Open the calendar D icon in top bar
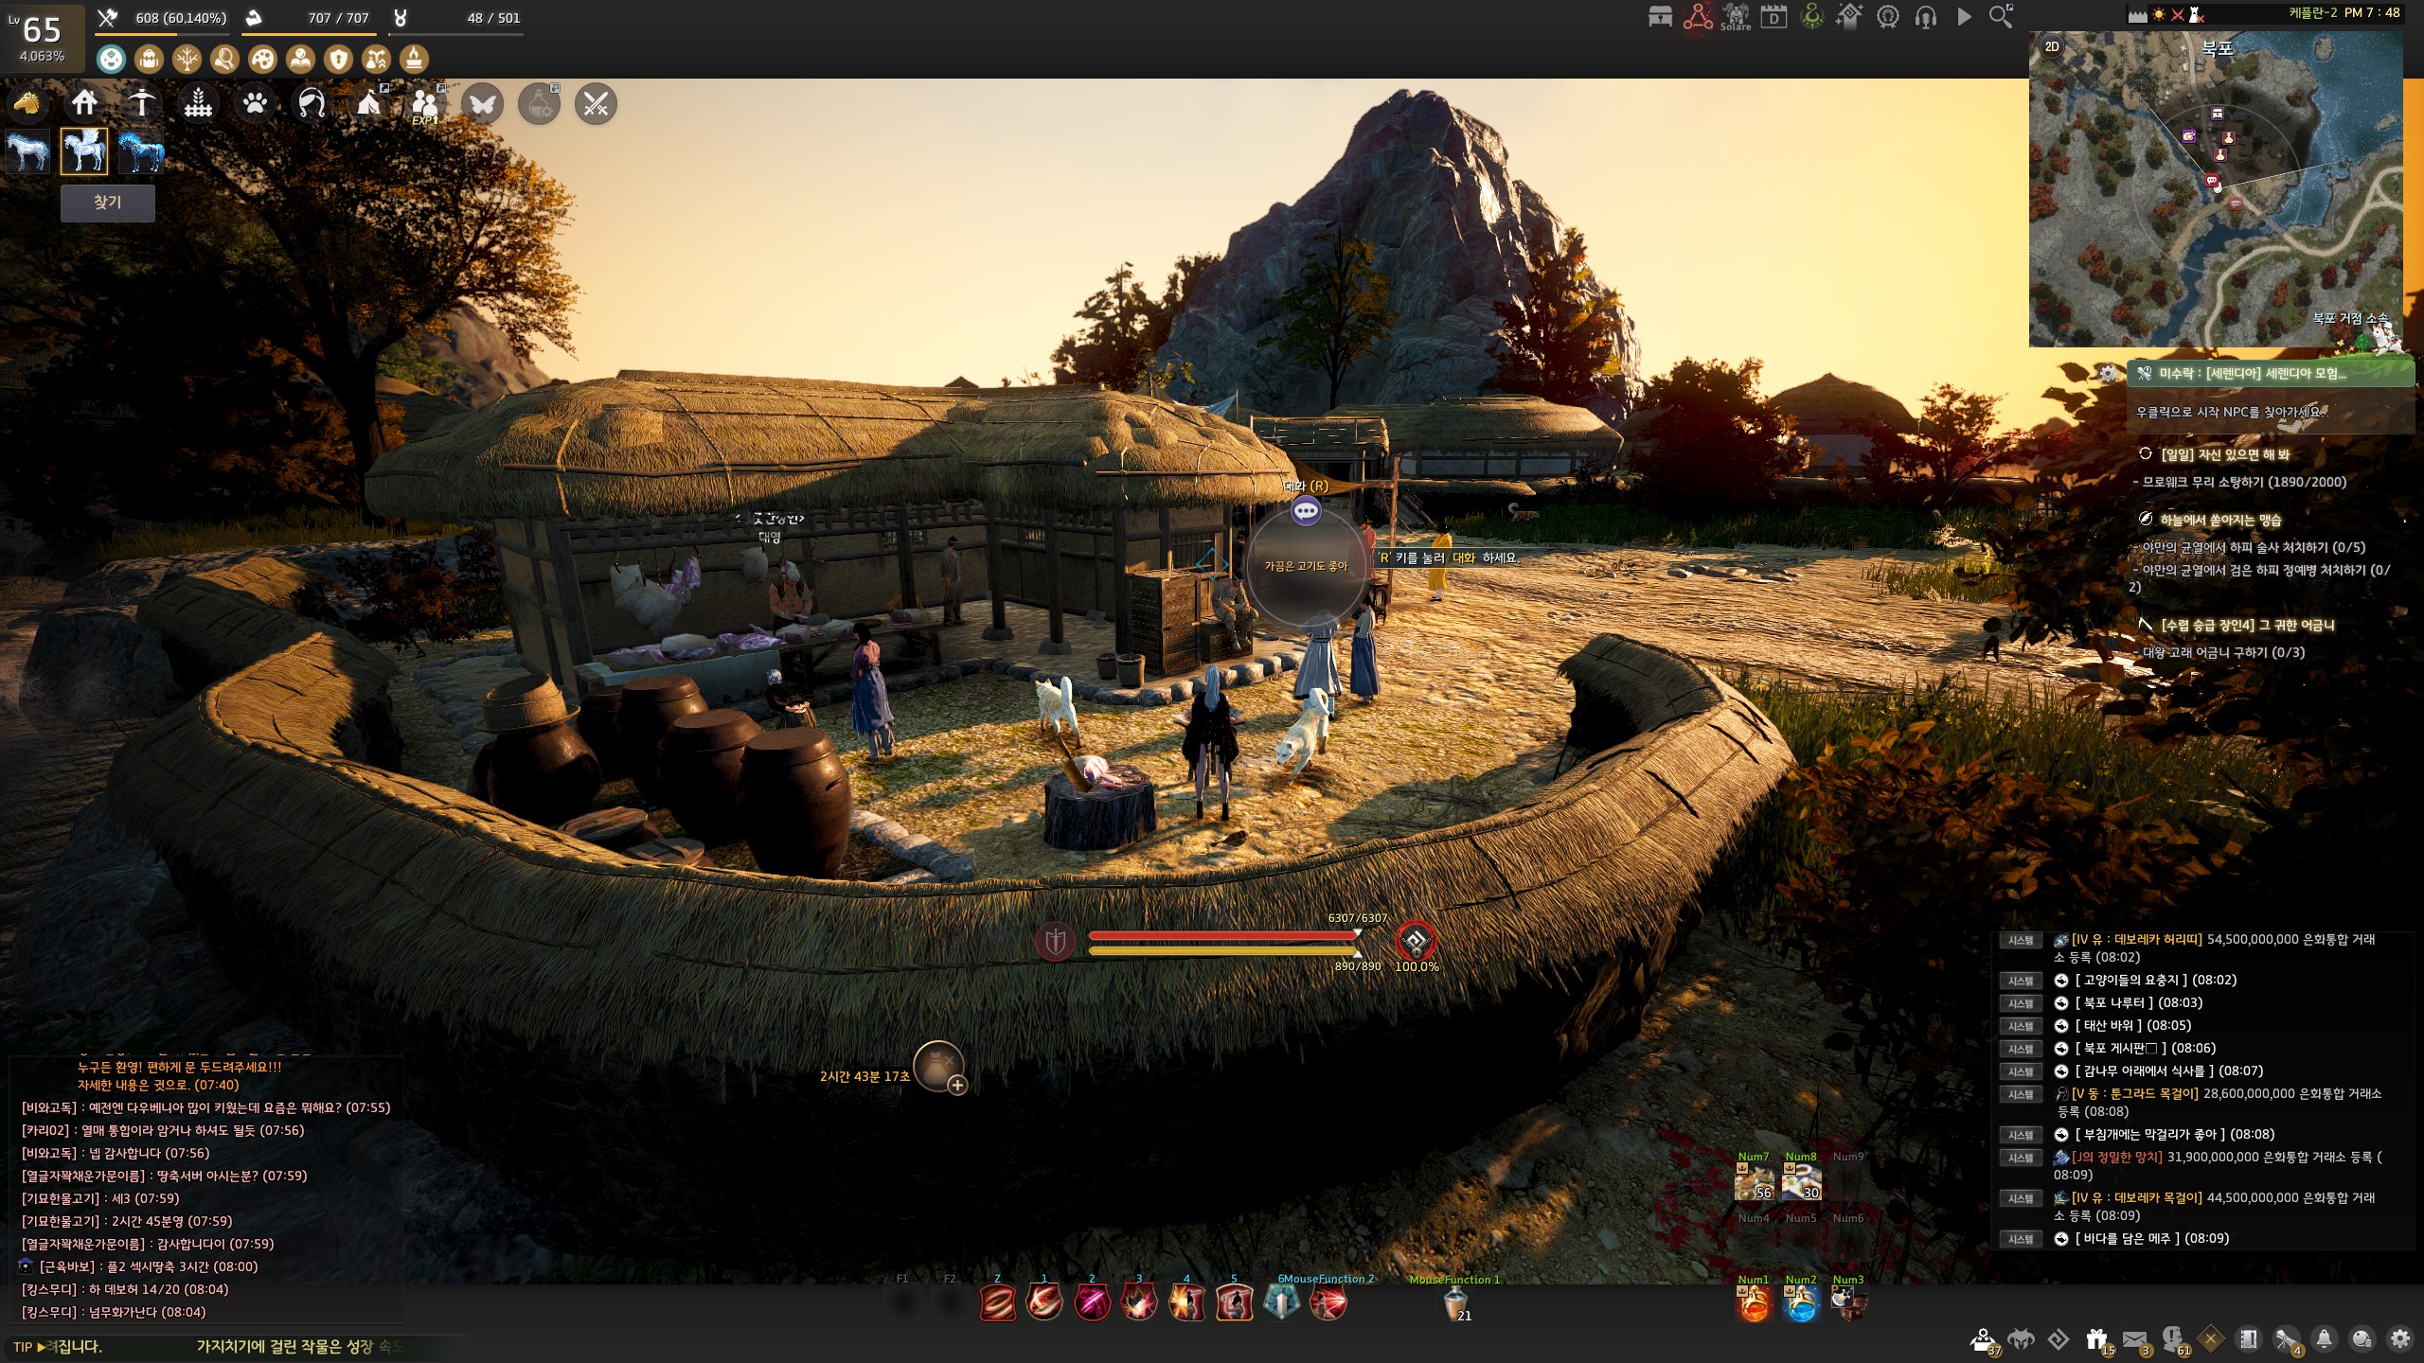 pyautogui.click(x=1773, y=16)
